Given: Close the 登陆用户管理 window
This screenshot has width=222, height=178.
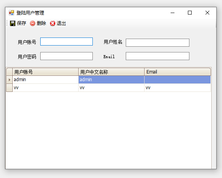Looking at the screenshot, I should pos(207,13).
